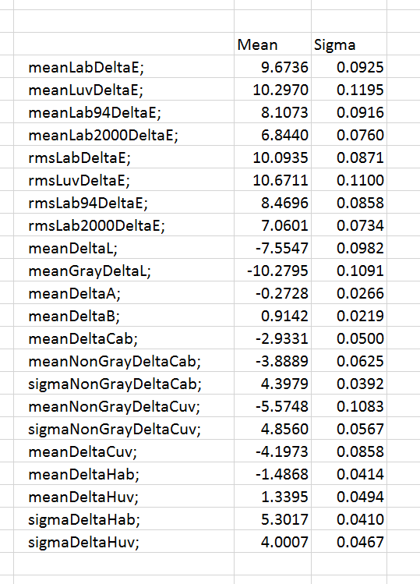Click the sigmaDeltaHab; label cell
This screenshot has height=584, width=420.
pos(124,519)
